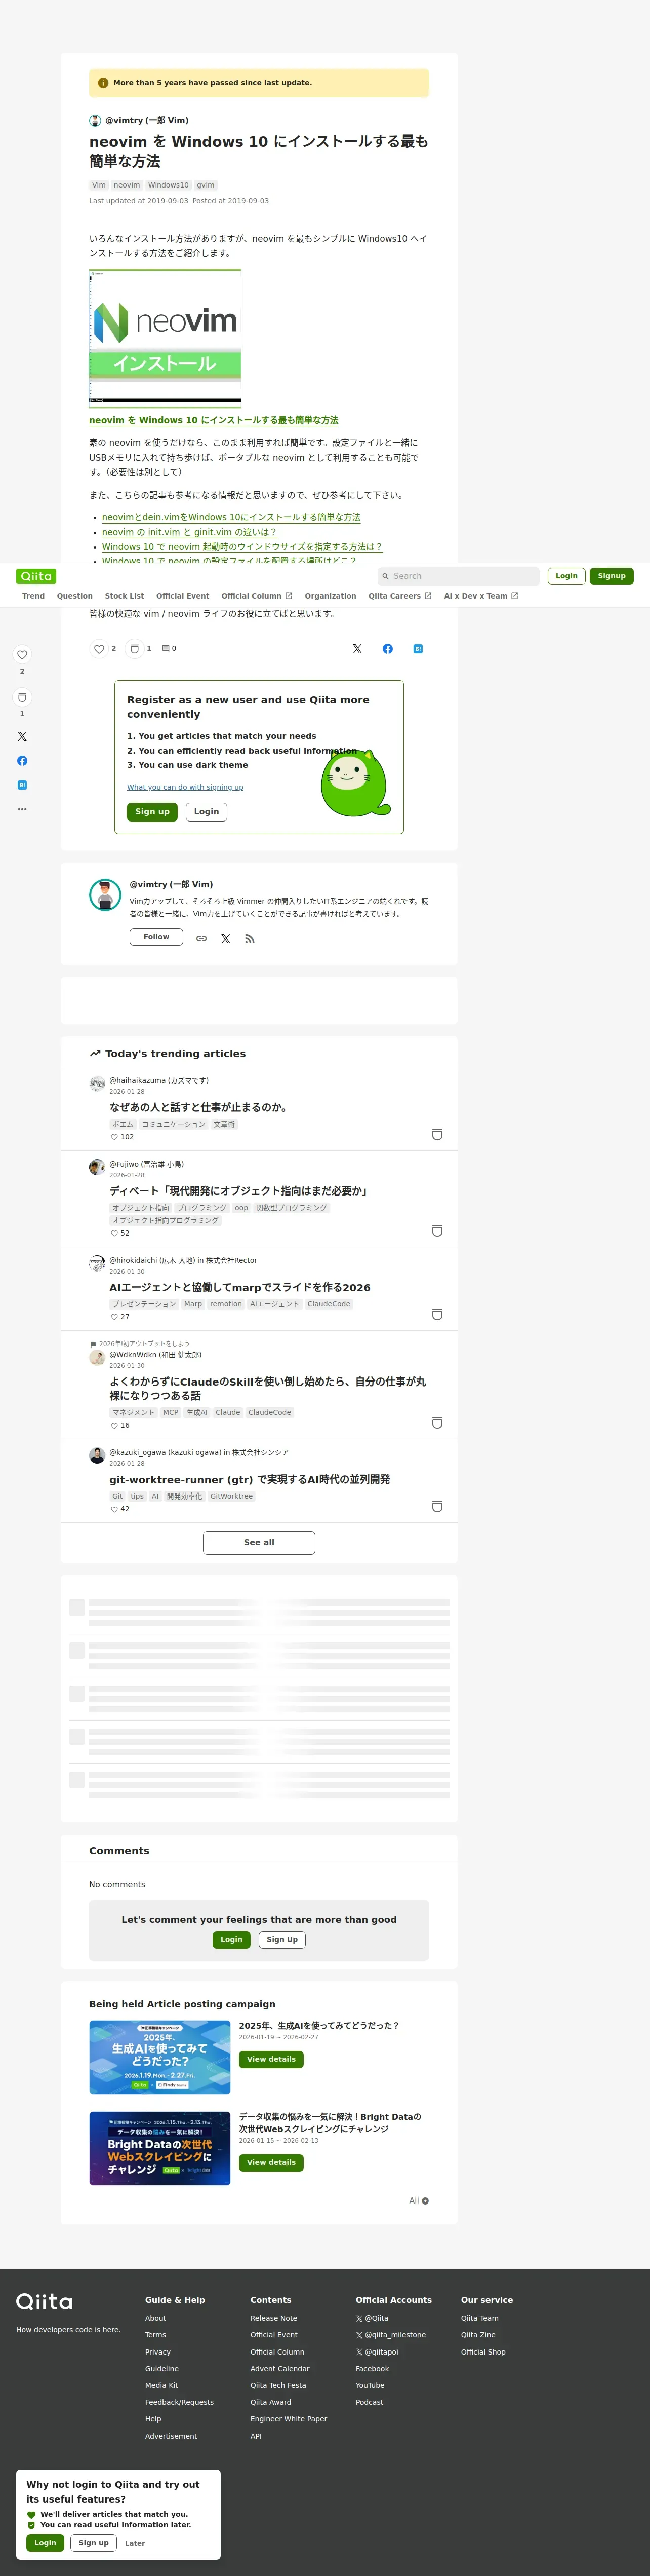
Task: Click Login in the register box
Action: tap(207, 812)
